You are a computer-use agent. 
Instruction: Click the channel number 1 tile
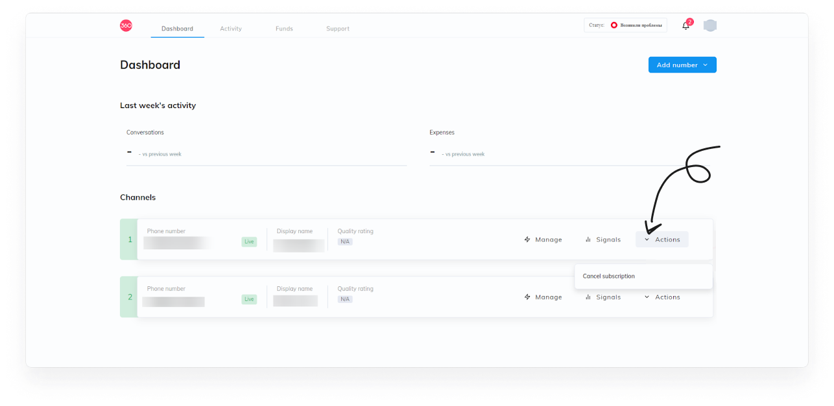point(129,240)
